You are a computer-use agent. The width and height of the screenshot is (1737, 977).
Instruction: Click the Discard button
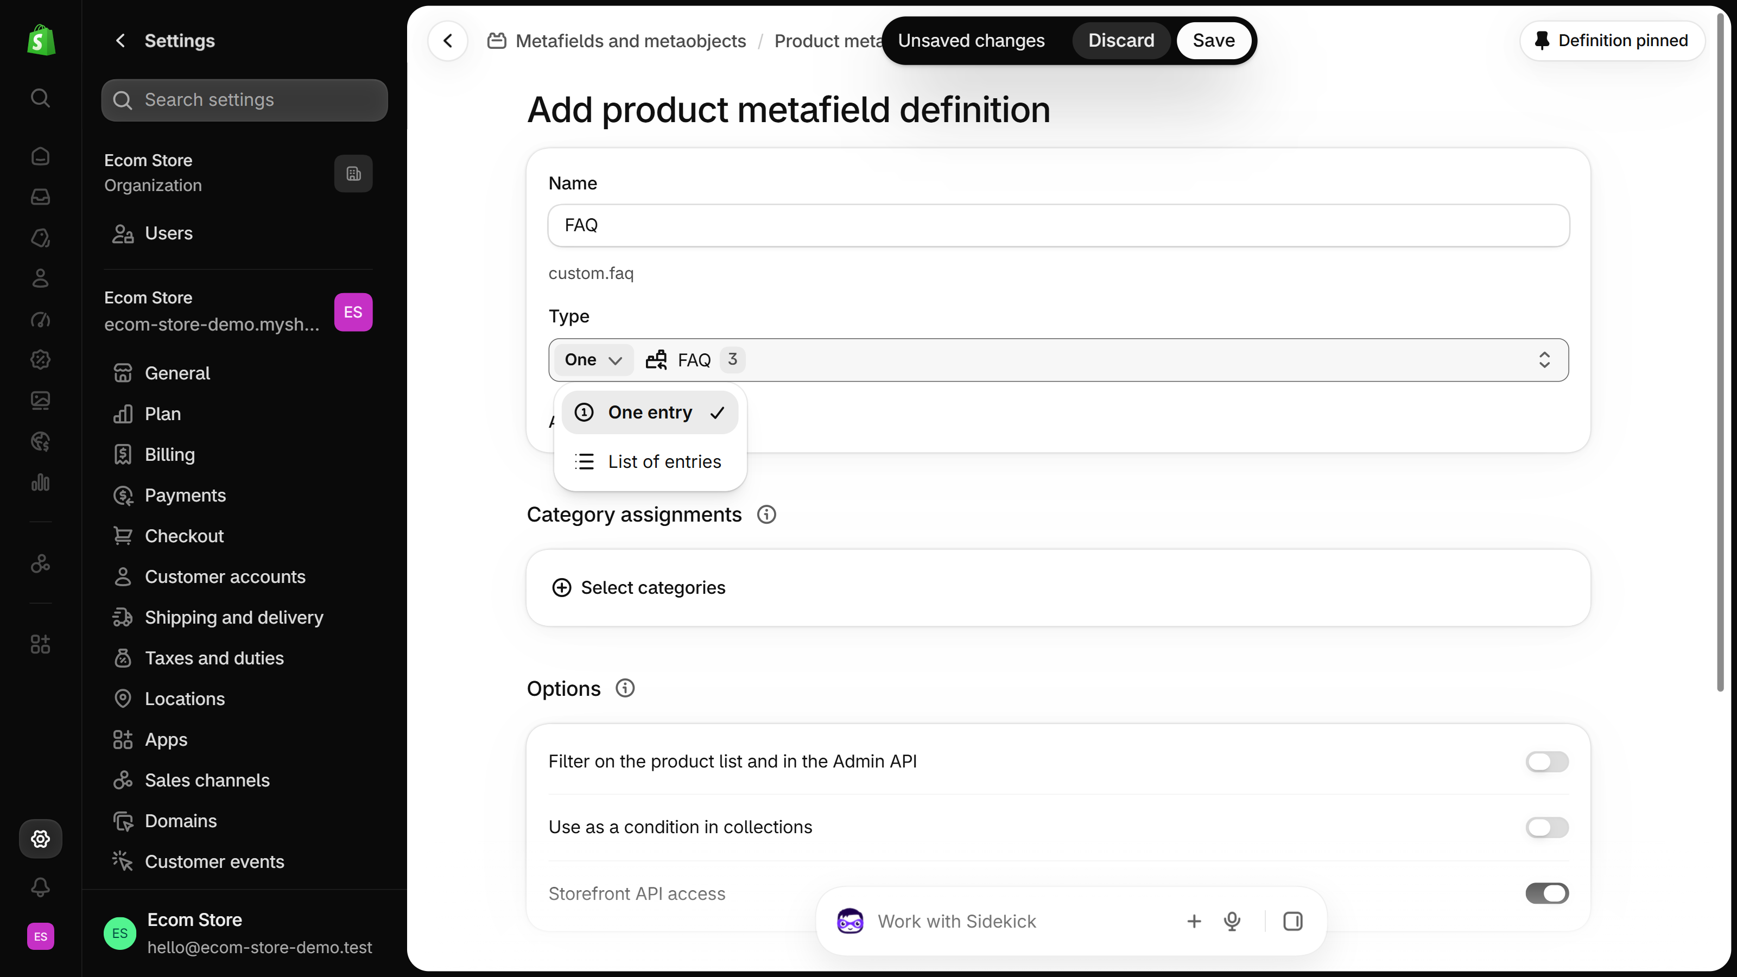tap(1121, 41)
